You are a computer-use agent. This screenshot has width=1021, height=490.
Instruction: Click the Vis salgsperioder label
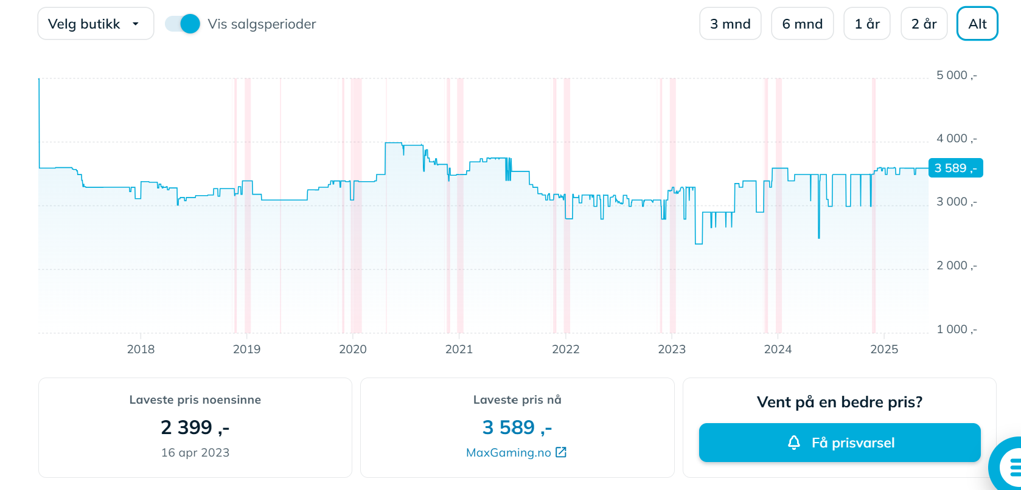pyautogui.click(x=262, y=24)
